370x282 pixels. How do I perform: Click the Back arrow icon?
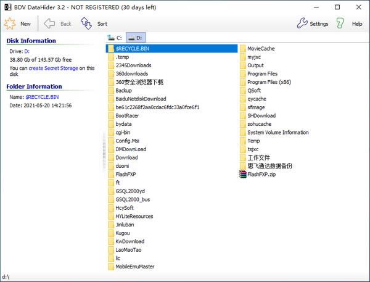[x=49, y=23]
